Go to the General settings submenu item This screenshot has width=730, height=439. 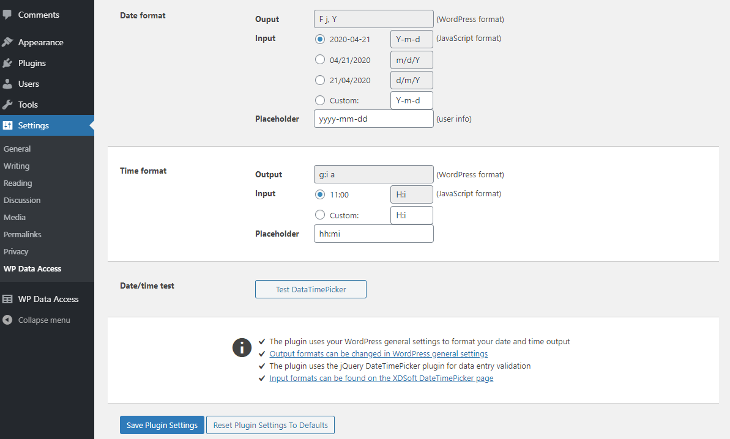click(17, 149)
